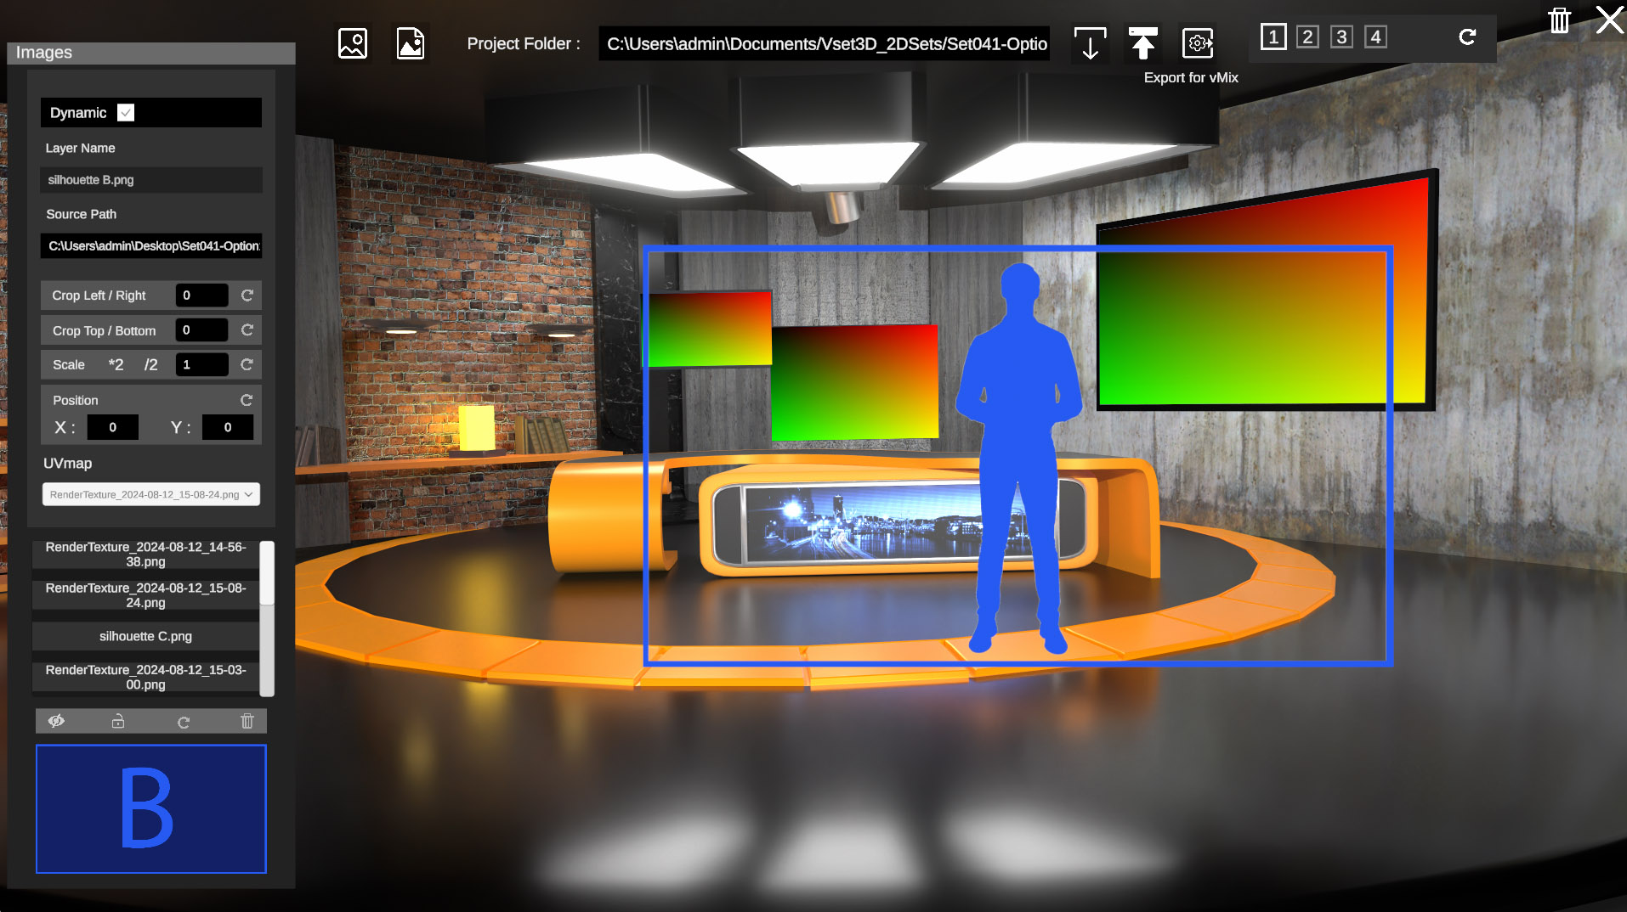Click the Export for vMix label
The width and height of the screenshot is (1627, 912).
point(1191,77)
